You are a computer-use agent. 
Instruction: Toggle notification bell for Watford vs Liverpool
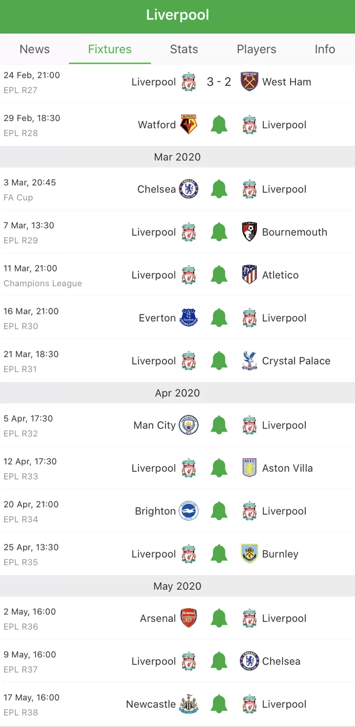pos(219,125)
